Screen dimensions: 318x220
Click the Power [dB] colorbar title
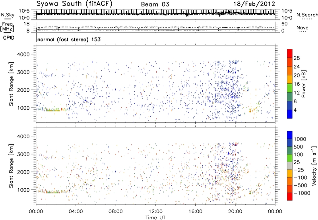click(x=304, y=84)
